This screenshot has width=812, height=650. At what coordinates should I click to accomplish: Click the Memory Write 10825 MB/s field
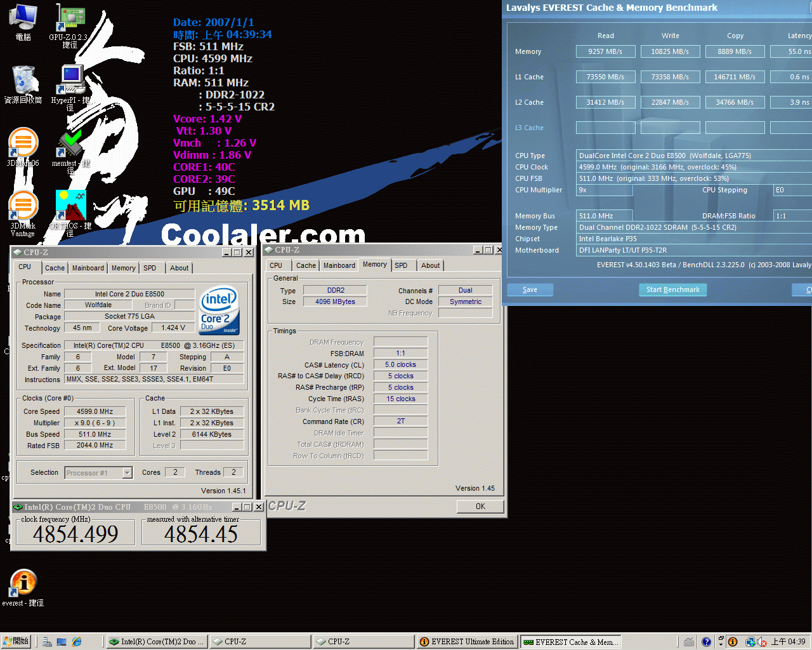click(670, 51)
